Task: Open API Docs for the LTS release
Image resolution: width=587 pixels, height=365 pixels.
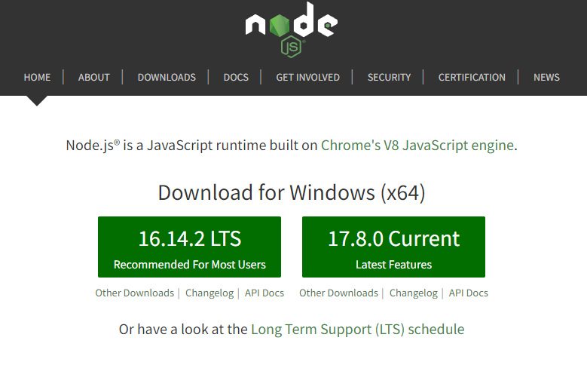Action: (264, 293)
